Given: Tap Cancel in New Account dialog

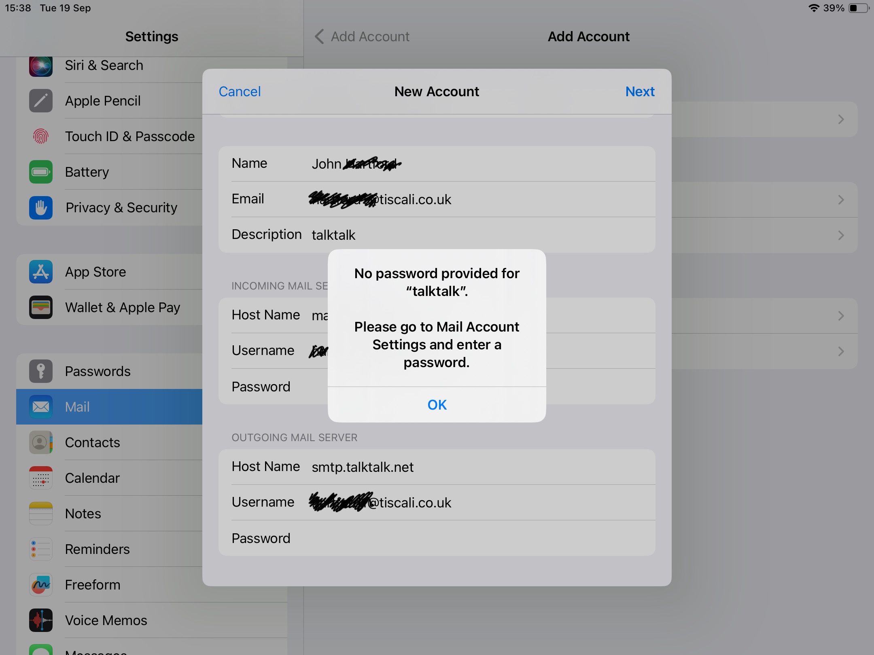Looking at the screenshot, I should pos(240,91).
